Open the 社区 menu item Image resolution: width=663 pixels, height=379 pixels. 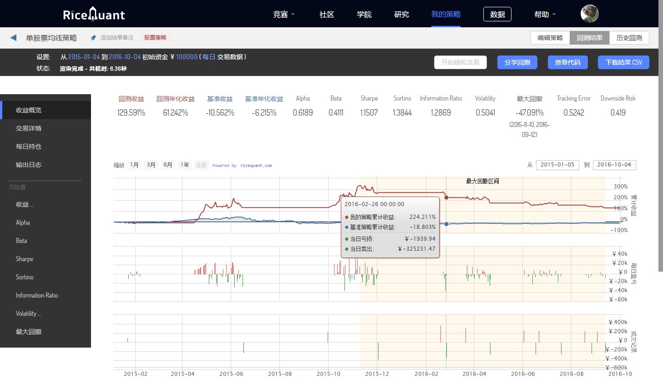(x=327, y=15)
